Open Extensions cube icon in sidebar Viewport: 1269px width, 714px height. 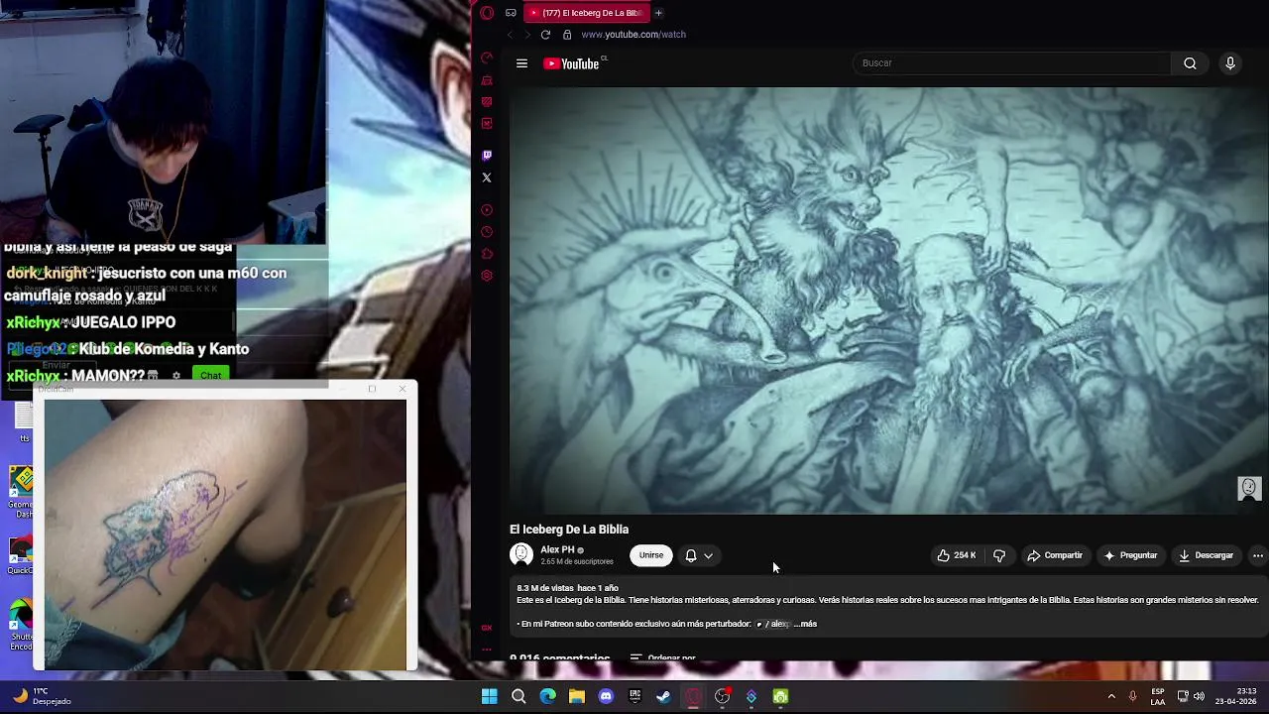coord(487,254)
